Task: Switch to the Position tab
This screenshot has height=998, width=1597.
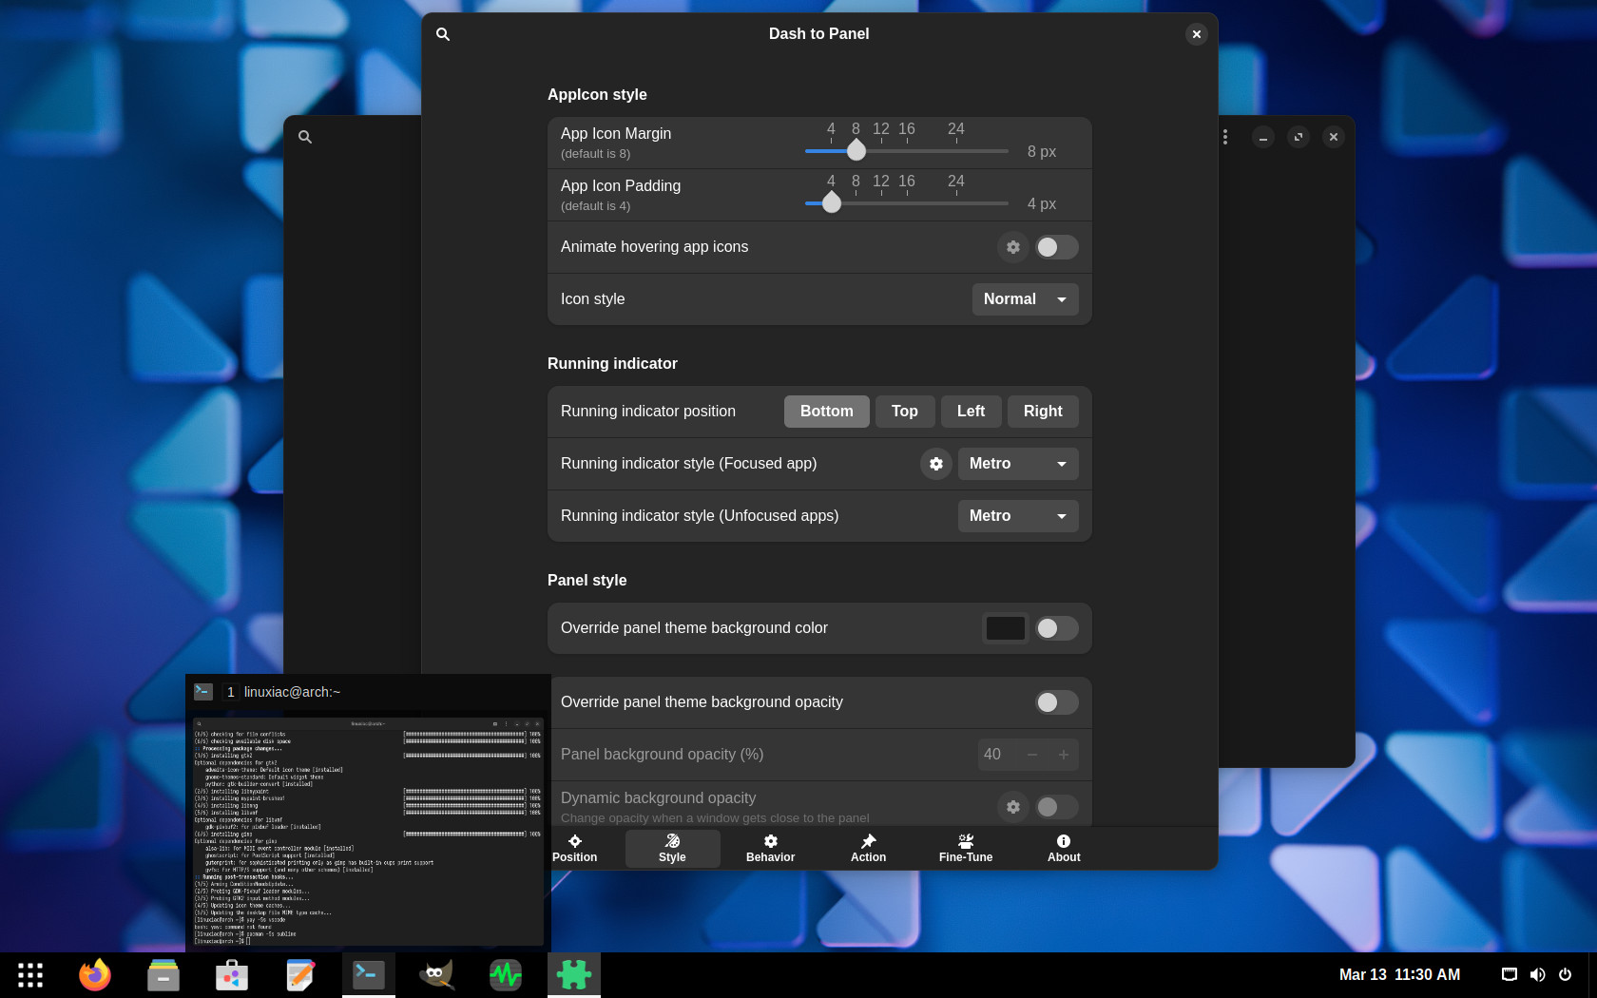Action: tap(575, 849)
